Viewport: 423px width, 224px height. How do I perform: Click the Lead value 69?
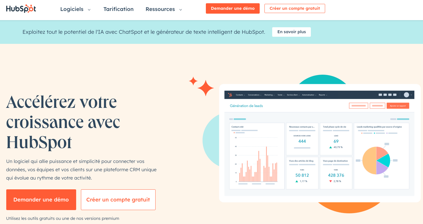click(336, 141)
